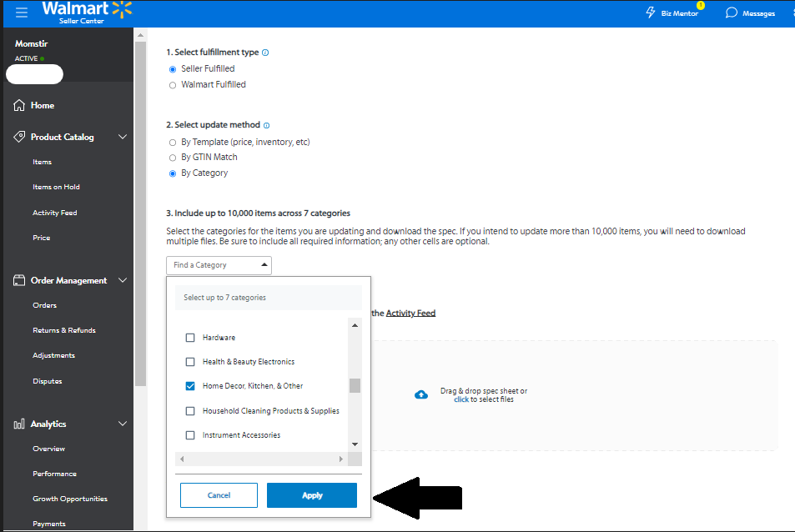Click the Product Catalog tag icon
795x532 pixels.
[x=19, y=137]
